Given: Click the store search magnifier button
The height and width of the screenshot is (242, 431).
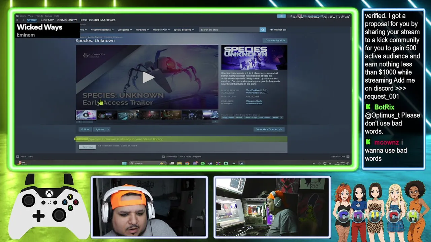Looking at the screenshot, I should pos(262,30).
